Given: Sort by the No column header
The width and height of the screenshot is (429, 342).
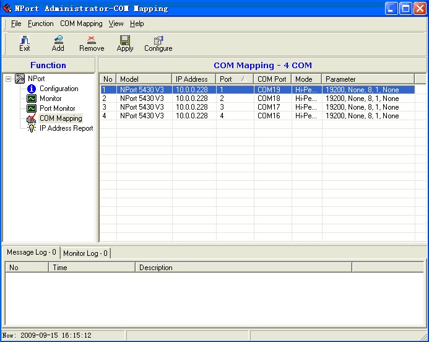Looking at the screenshot, I should pyautogui.click(x=108, y=79).
